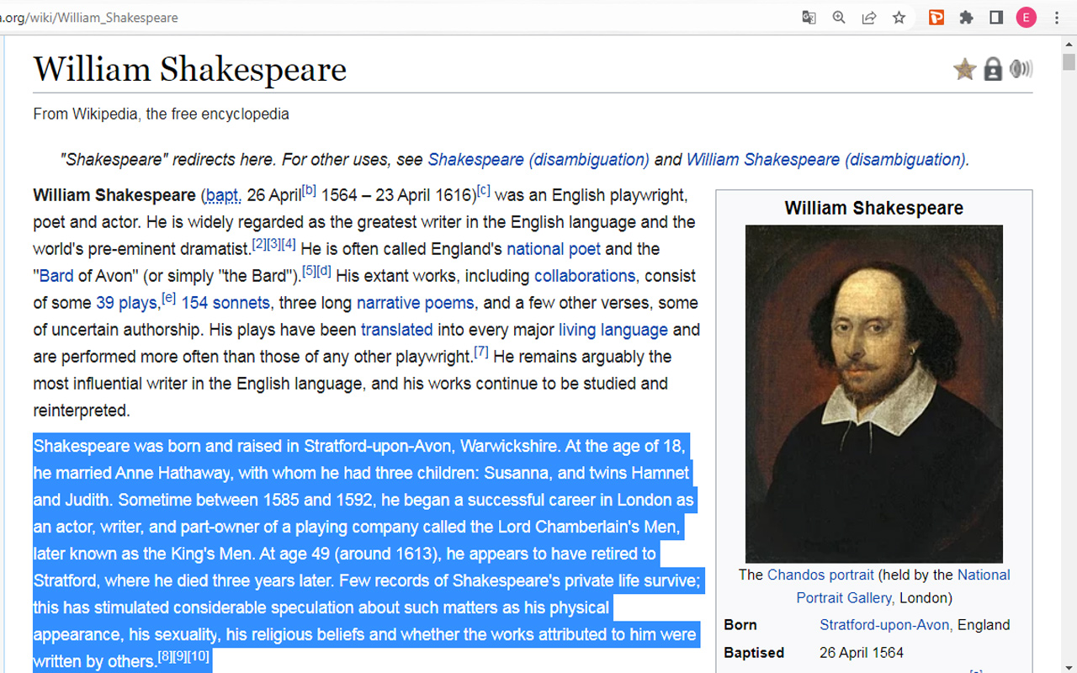Open the orange extension icon in toolbar
Viewport: 1077px width, 673px height.
coord(936,17)
